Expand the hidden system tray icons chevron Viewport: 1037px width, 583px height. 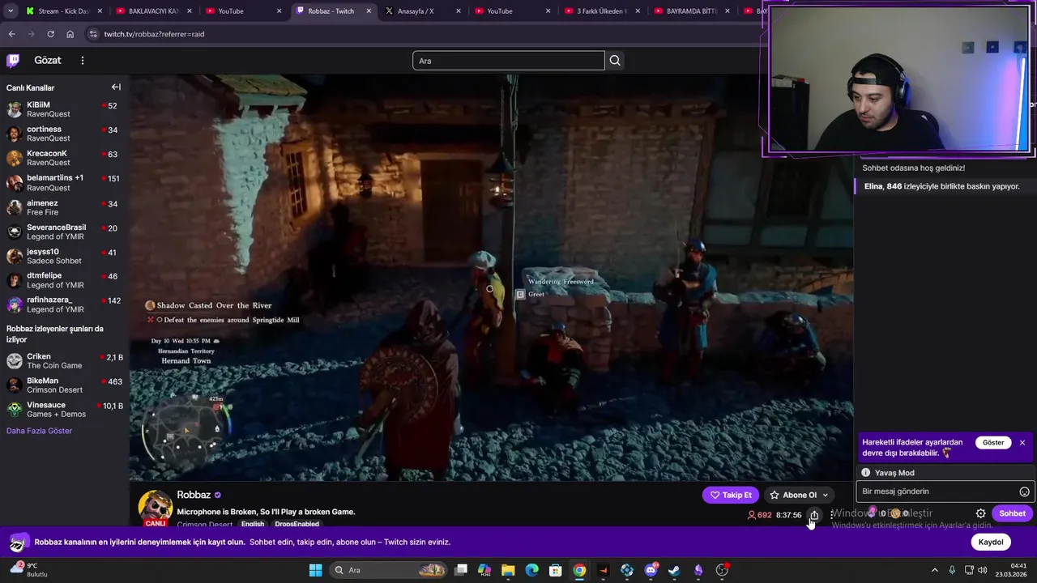point(934,570)
